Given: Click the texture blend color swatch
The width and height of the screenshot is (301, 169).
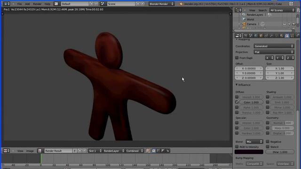Looking at the screenshot, I should tap(249, 152).
